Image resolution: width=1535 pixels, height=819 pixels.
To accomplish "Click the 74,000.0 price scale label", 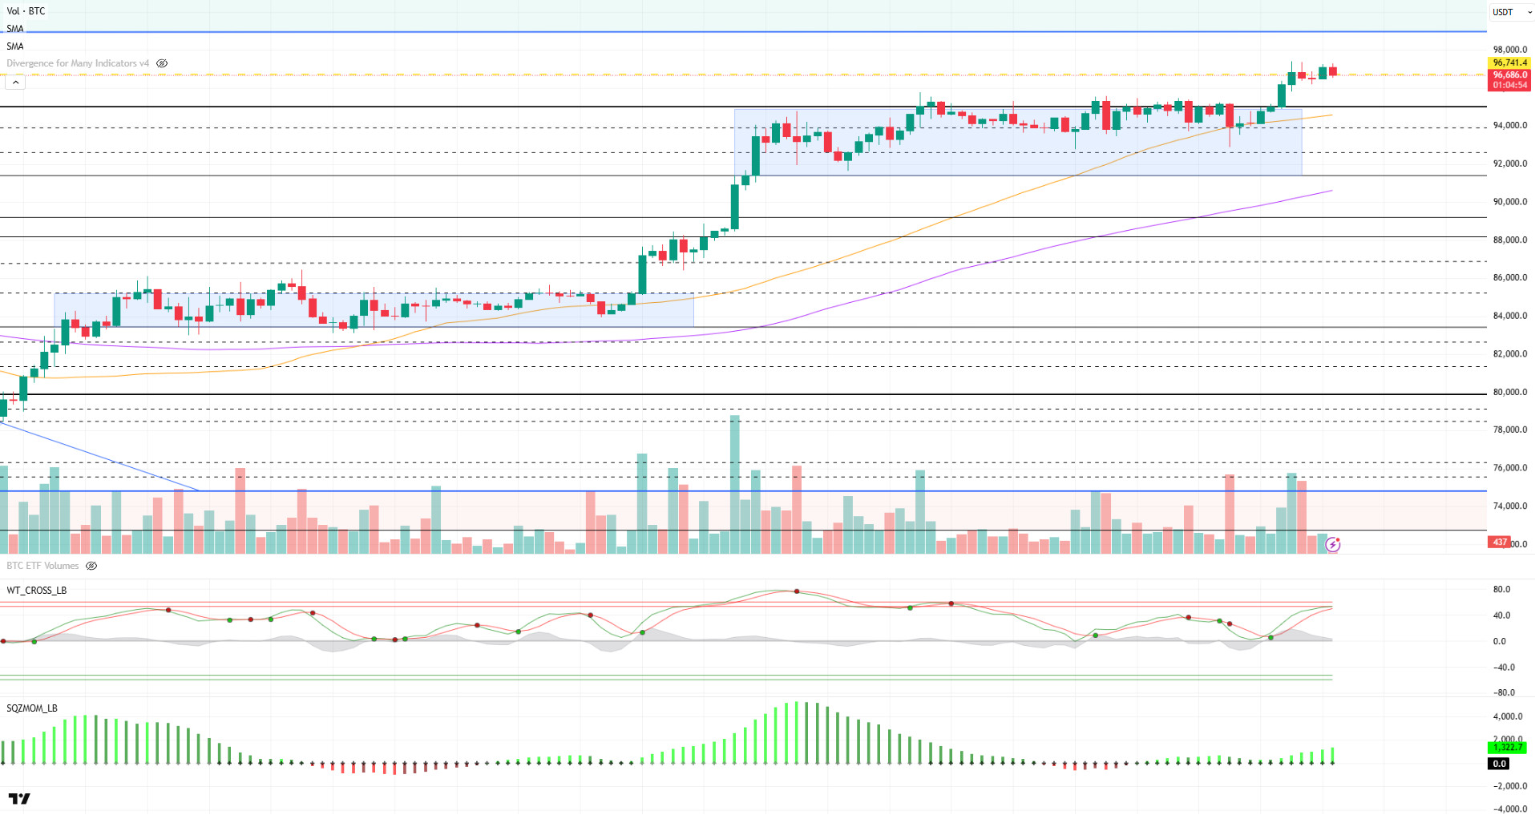I will (x=1509, y=506).
